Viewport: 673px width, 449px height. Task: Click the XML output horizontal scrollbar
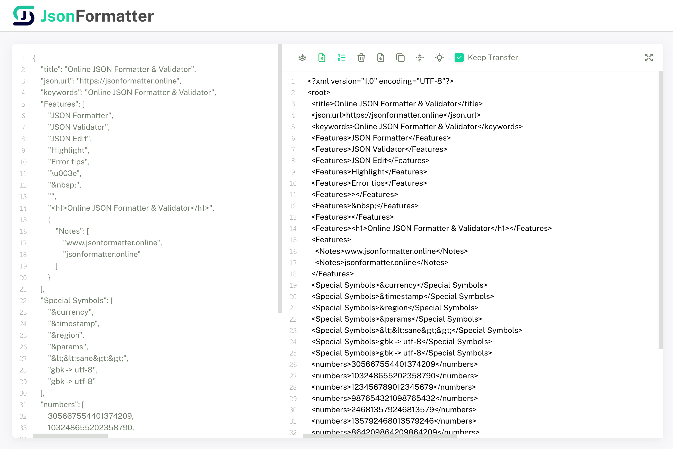tap(380, 436)
